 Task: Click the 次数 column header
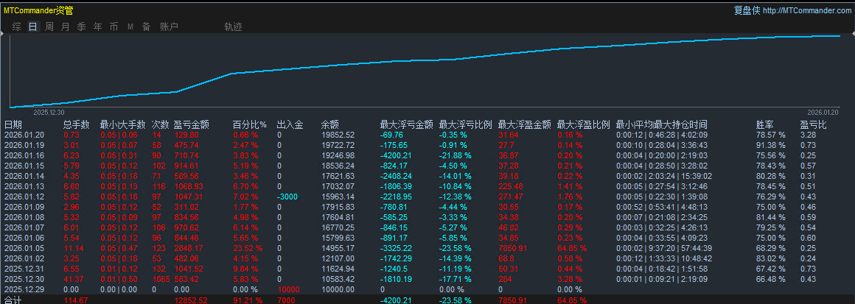(x=161, y=124)
